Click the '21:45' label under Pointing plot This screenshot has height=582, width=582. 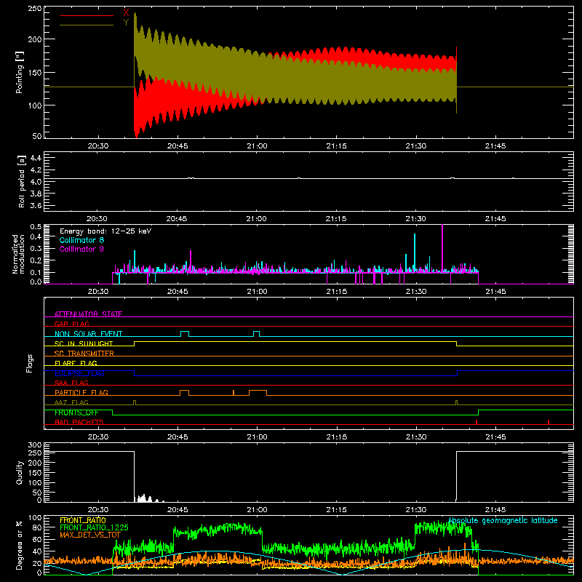click(495, 146)
